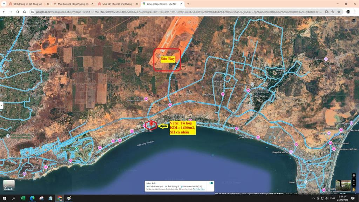The image size is (359, 202).
Task: Click the Lớp bản đồ layers button
Action: tap(9, 185)
